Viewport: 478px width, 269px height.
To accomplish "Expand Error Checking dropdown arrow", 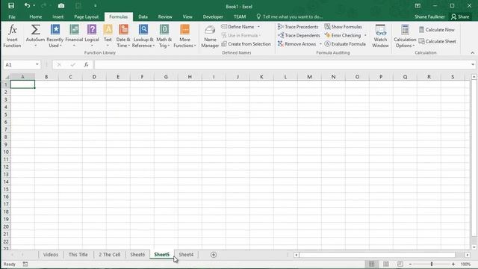I will click(x=365, y=35).
